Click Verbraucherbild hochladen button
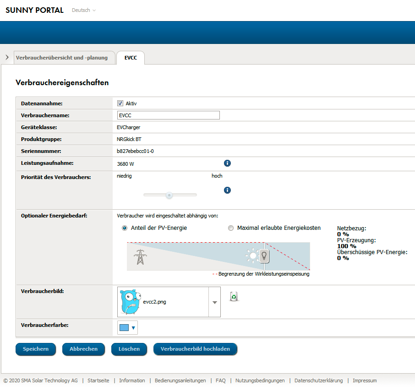This screenshot has width=415, height=391. pyautogui.click(x=195, y=349)
